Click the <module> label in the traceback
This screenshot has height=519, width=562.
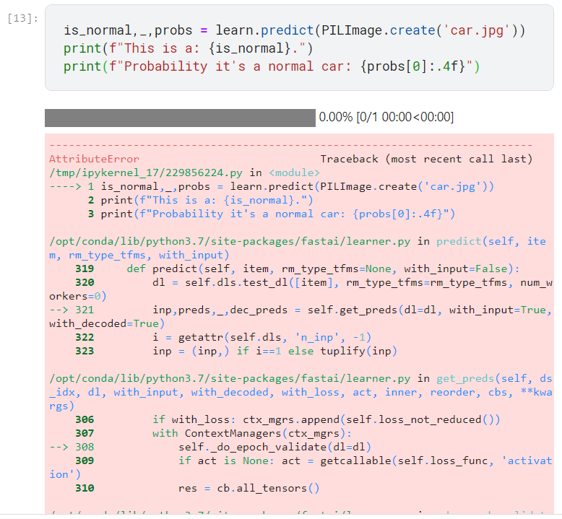click(294, 173)
